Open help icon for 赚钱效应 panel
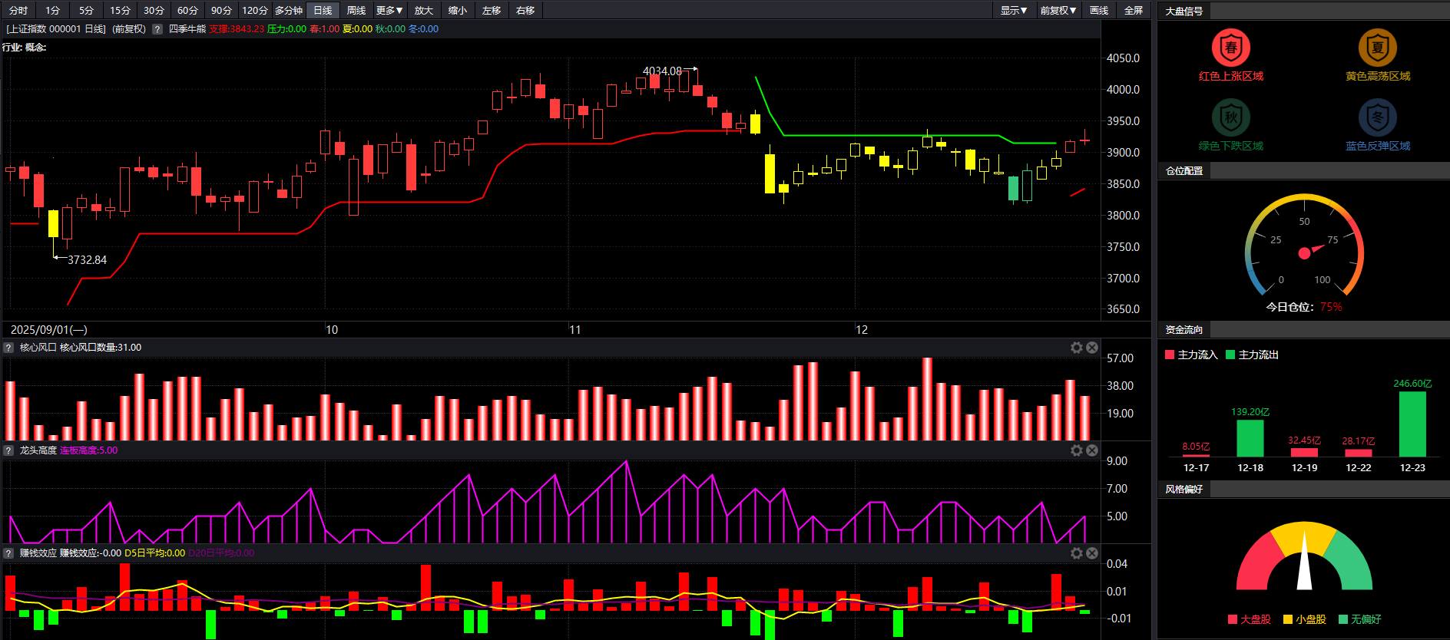The image size is (1450, 640). click(9, 553)
